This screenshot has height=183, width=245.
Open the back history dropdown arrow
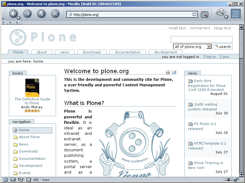click(19, 18)
